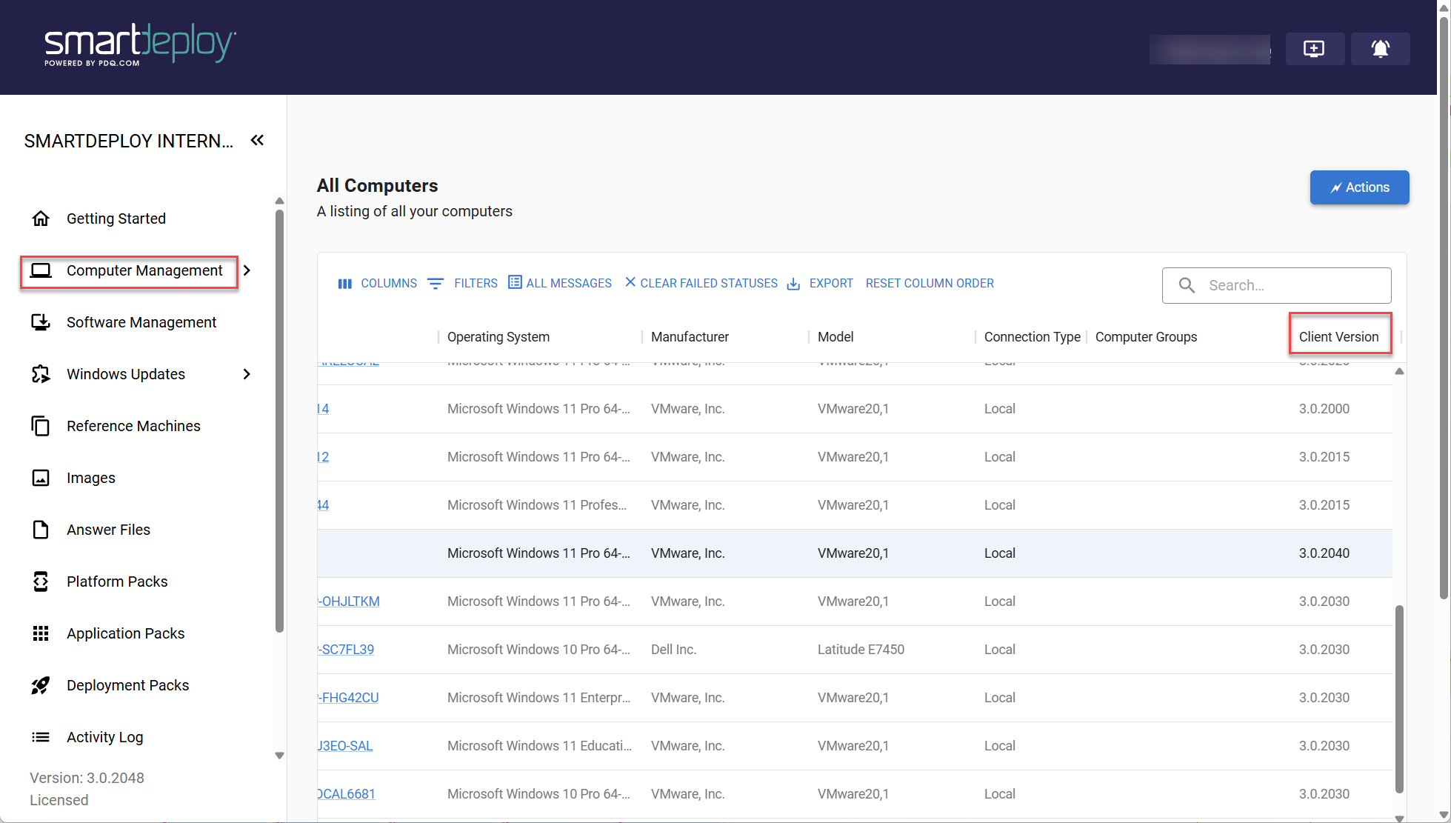Viewport: 1451px width, 823px height.
Task: Click the Export download icon
Action: tap(793, 284)
